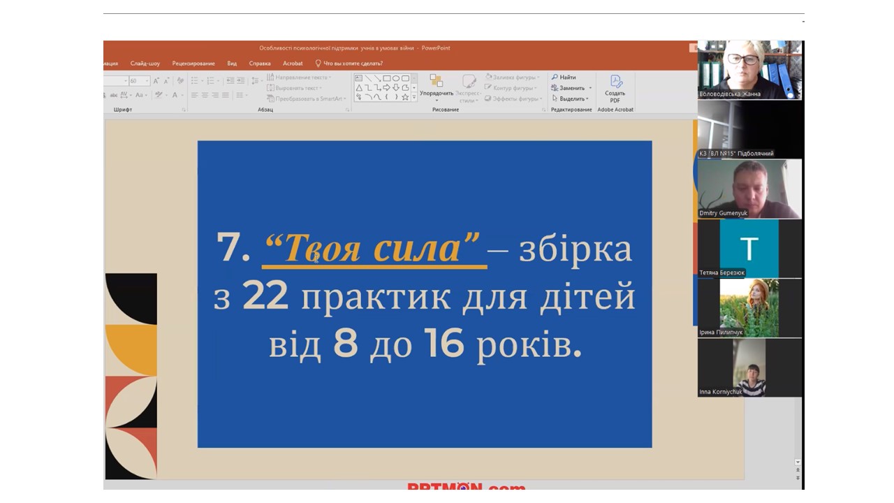Align text to the right
Viewport: 894px width, 503px height.
215,95
